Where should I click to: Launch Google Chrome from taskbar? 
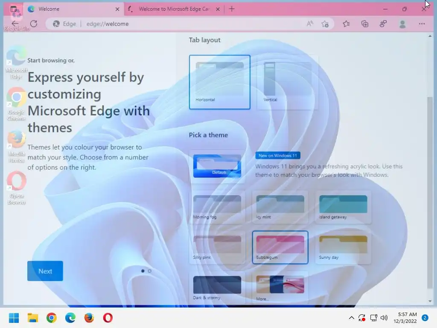(52, 318)
